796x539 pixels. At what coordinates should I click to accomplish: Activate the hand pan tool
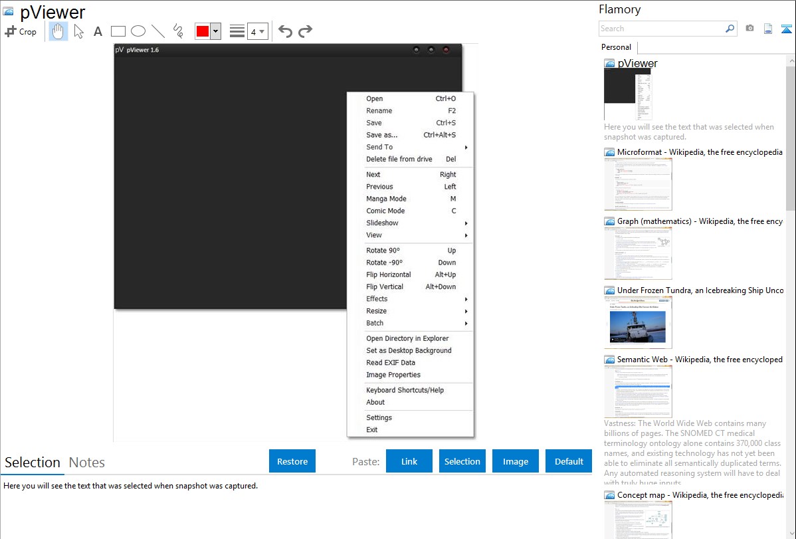pyautogui.click(x=58, y=31)
